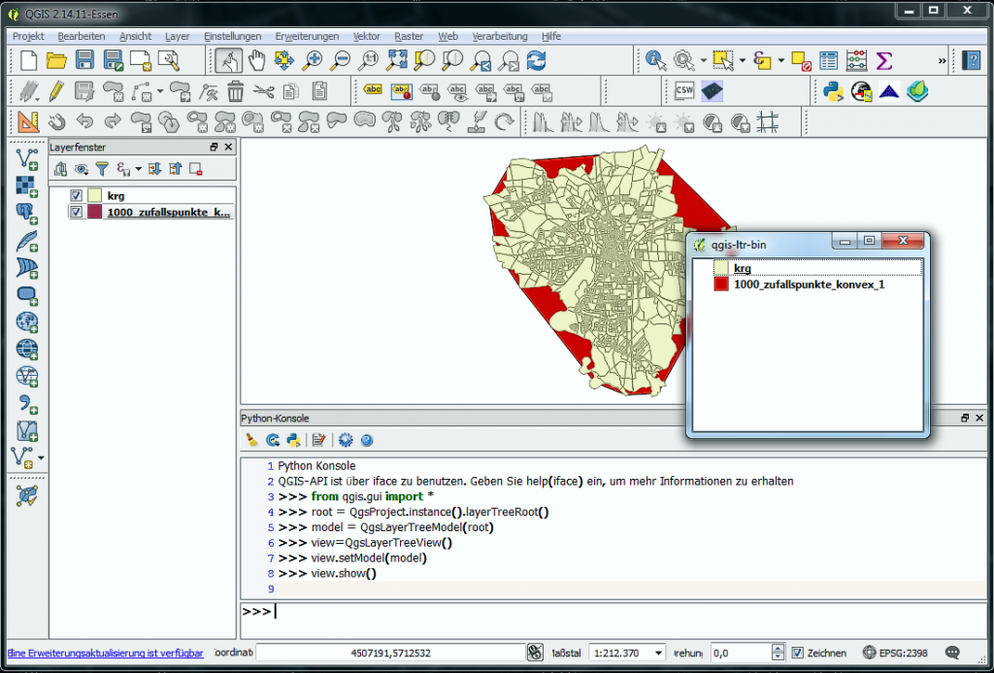
Task: Click 1000_zufallspunkte swatch in Layerfenster
Action: coord(94,212)
